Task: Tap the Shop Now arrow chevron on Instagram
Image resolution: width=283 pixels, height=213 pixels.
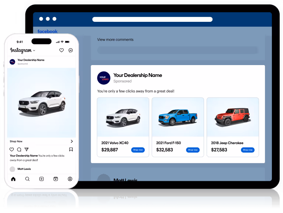Action: pyautogui.click(x=72, y=141)
